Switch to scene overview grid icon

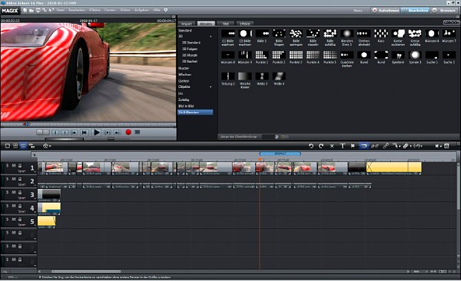(x=15, y=146)
